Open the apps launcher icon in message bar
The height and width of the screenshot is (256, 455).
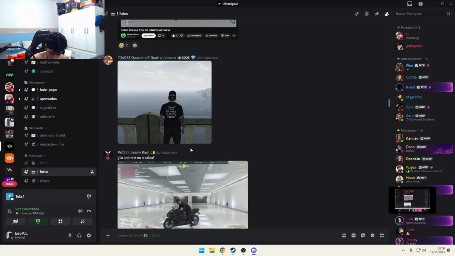coord(382,235)
